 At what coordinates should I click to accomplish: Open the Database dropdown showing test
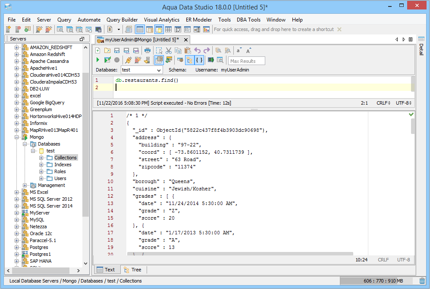[x=141, y=70]
